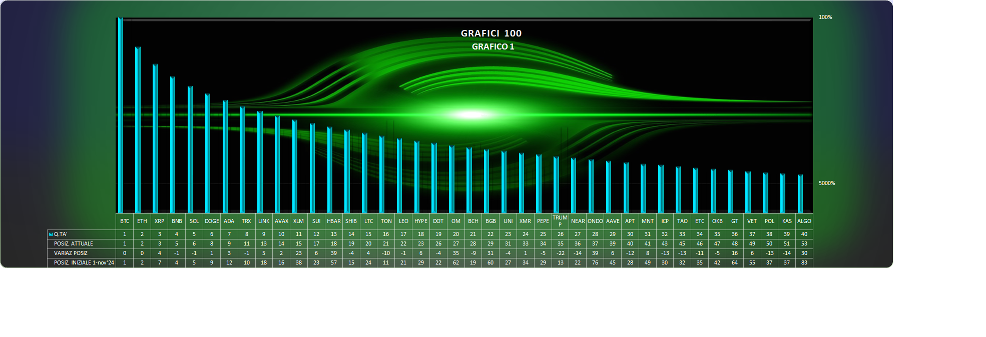Click the ALGO bar at the chart end

coord(800,194)
